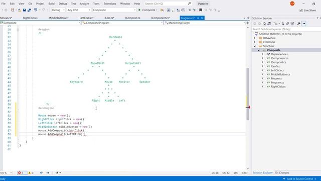
Task: Click the Patterns solution name button
Action: point(203,4)
